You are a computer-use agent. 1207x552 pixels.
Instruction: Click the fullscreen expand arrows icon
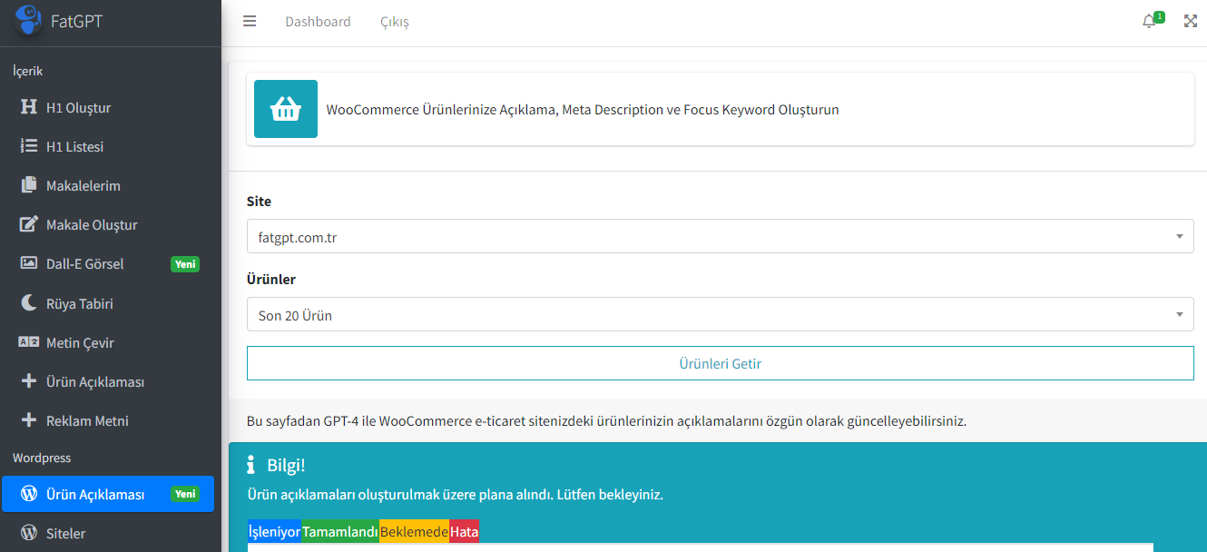click(1191, 22)
